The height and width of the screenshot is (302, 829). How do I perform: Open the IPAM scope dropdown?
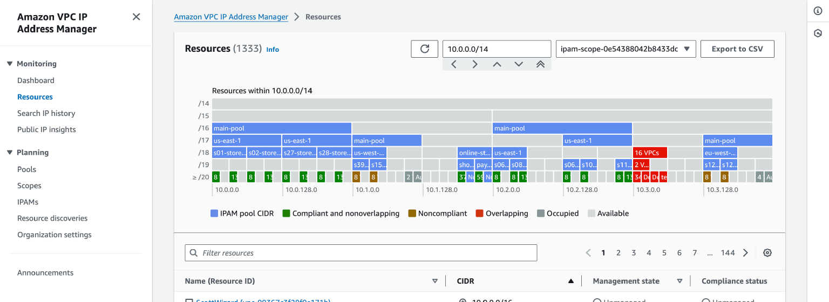coord(626,49)
